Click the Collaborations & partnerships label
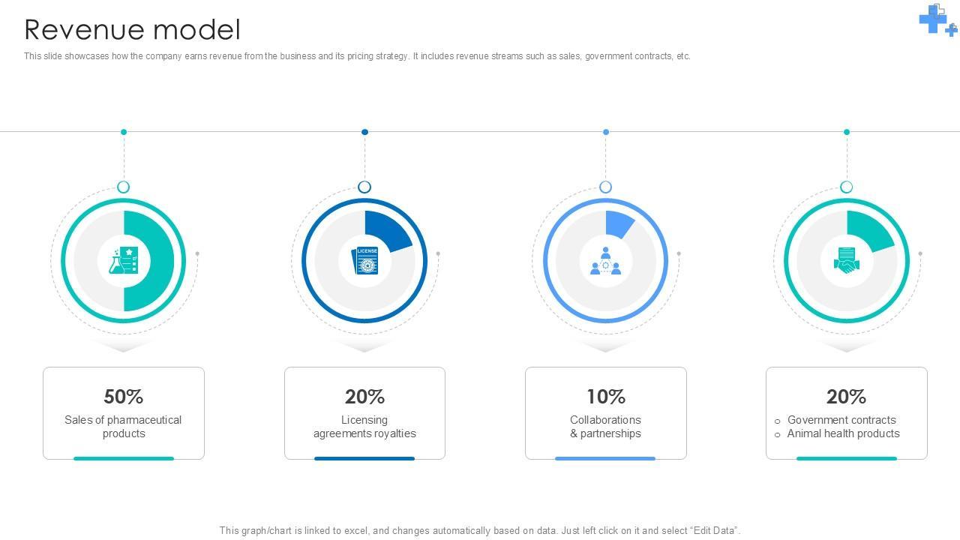The width and height of the screenshot is (960, 540). point(606,427)
